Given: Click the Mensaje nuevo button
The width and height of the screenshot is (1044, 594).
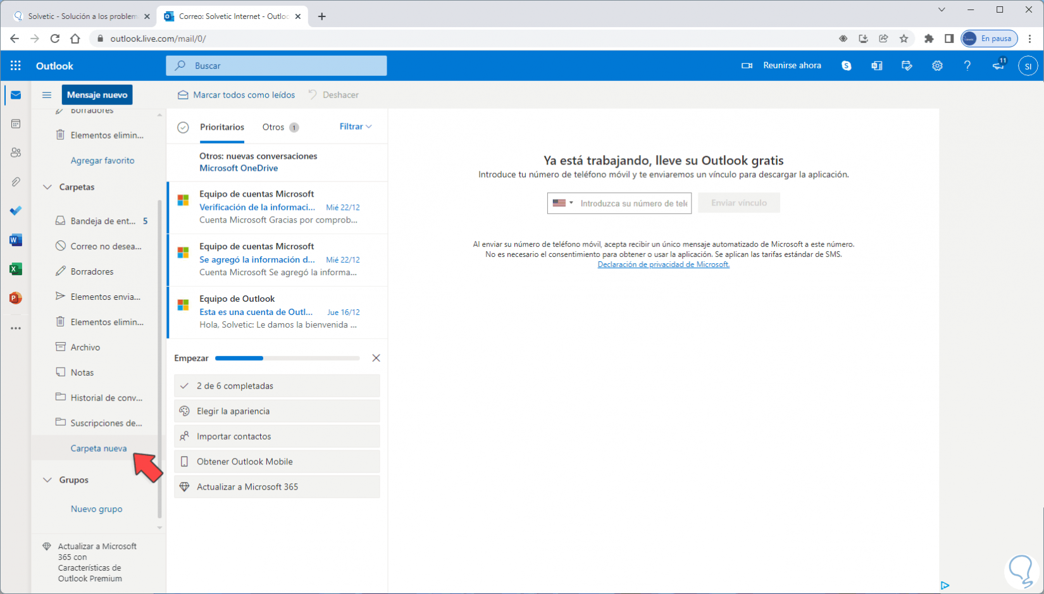Looking at the screenshot, I should (97, 95).
